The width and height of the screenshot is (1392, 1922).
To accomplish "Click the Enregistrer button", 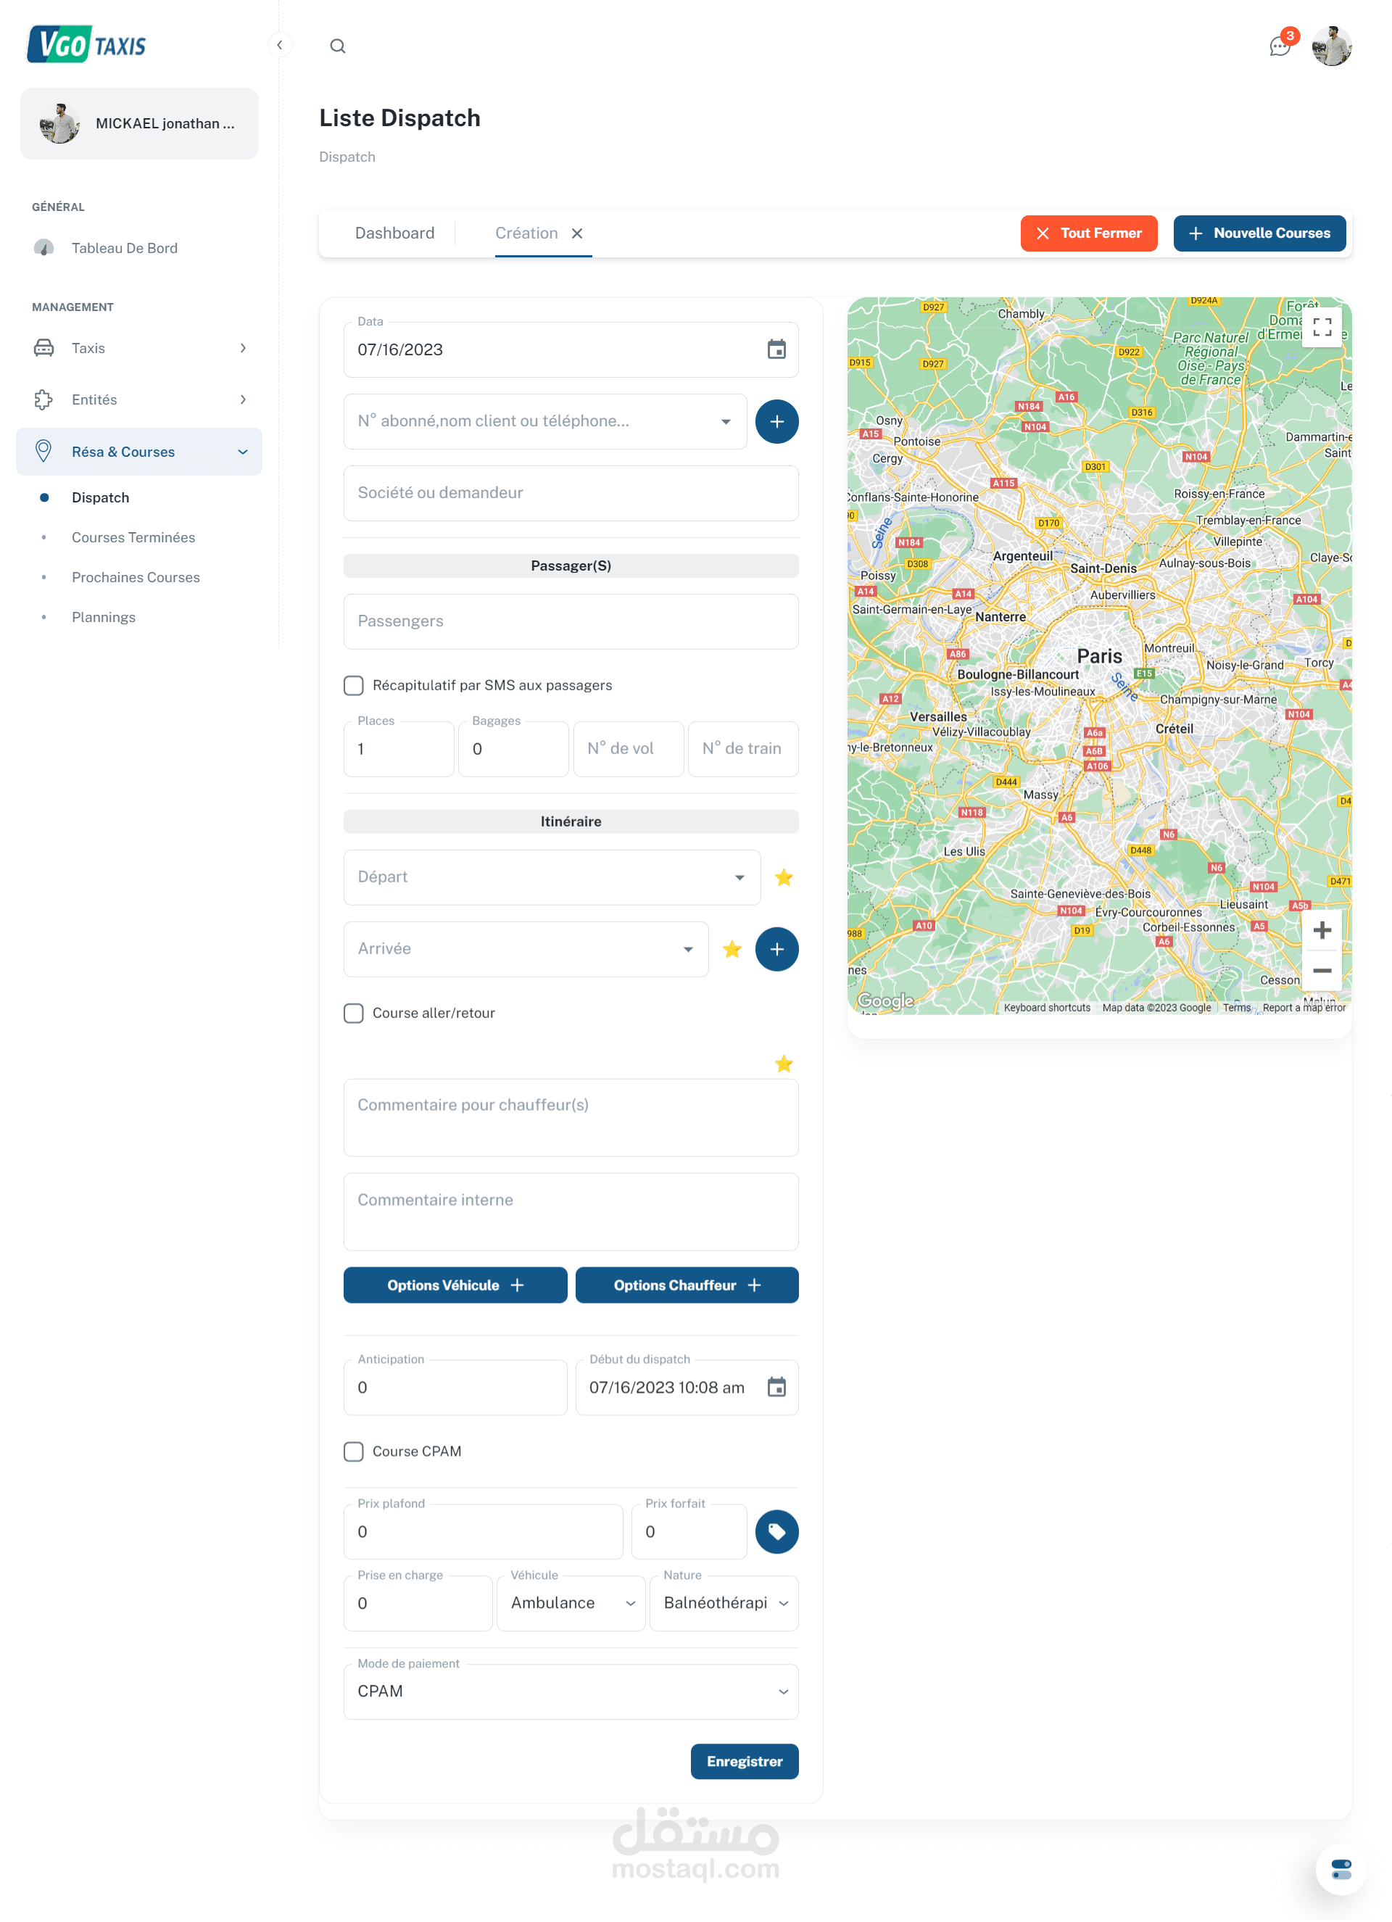I will tap(743, 1761).
